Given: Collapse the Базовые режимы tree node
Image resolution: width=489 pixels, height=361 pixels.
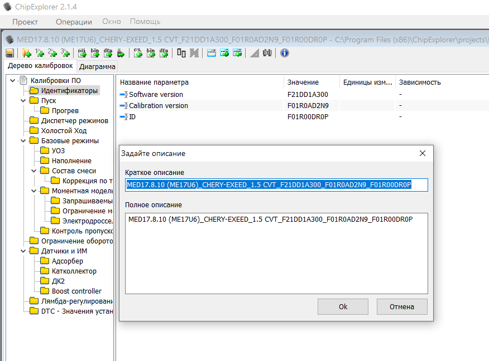Looking at the screenshot, I should (x=23, y=141).
